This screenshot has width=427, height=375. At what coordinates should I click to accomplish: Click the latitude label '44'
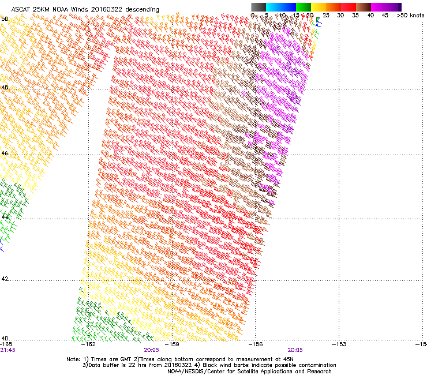point(5,217)
